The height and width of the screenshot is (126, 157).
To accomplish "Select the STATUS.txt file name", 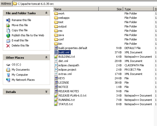I will pyautogui.click(x=66, y=104).
